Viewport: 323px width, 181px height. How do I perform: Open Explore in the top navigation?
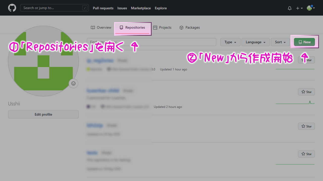161,8
